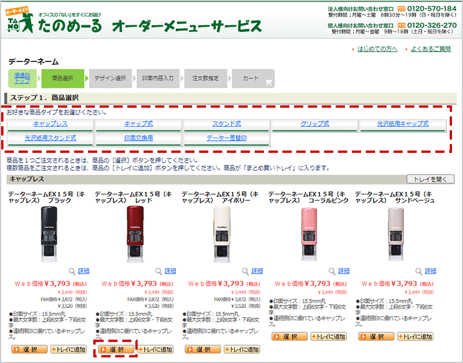The height and width of the screenshot is (363, 463).
Task: Choose the グリップ式 product type
Action: (315, 124)
